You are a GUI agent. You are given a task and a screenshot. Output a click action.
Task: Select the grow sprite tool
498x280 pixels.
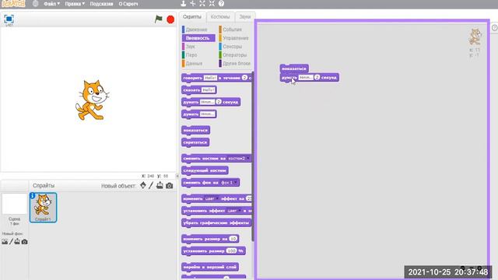202,3
